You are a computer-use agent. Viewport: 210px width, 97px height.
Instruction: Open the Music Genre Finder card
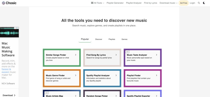[x=62, y=78]
